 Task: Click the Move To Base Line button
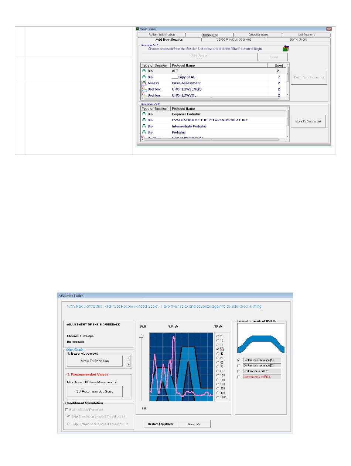coord(95,361)
